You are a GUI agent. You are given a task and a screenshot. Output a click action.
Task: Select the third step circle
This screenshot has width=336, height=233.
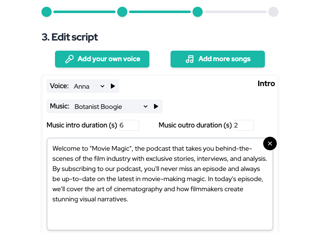click(198, 12)
